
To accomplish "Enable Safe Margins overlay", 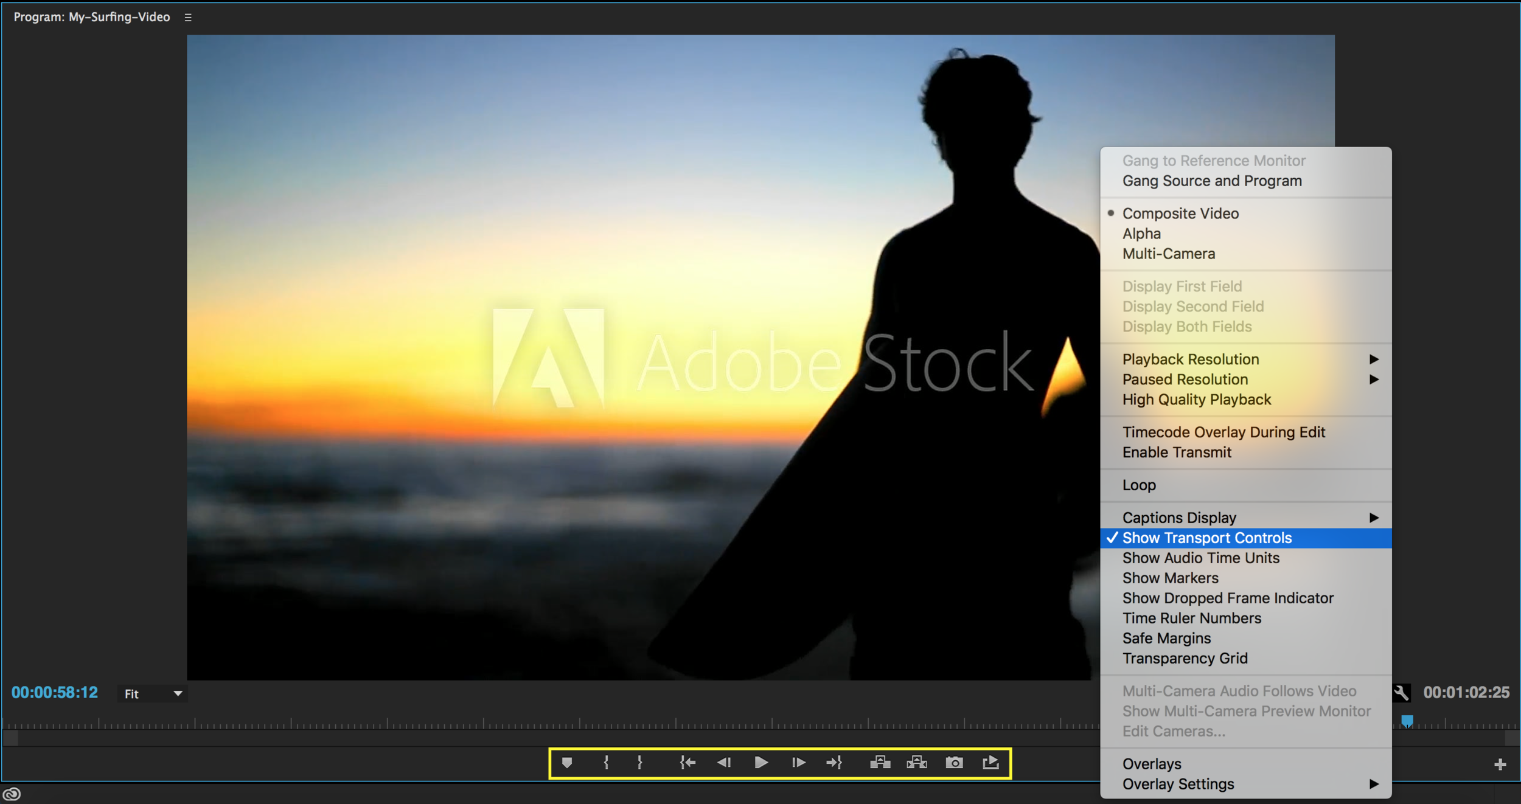I will pos(1246,639).
